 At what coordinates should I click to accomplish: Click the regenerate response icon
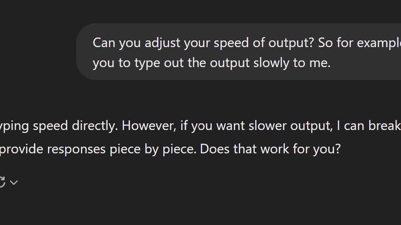pyautogui.click(x=2, y=182)
